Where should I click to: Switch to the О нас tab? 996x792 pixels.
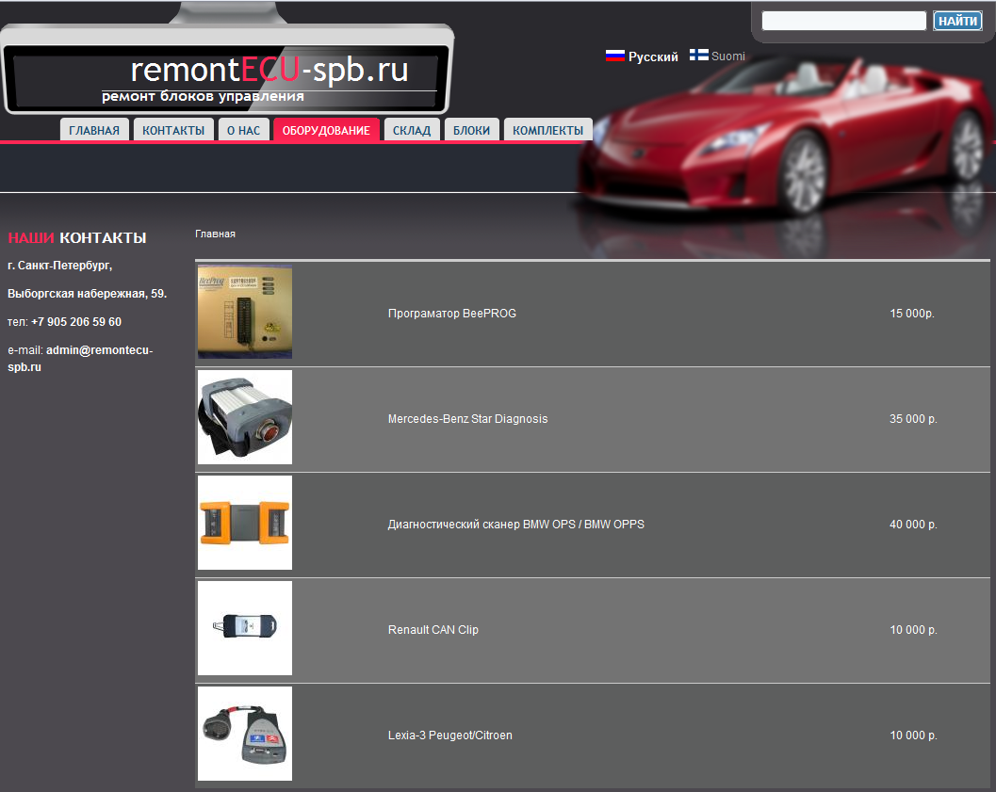coord(243,131)
